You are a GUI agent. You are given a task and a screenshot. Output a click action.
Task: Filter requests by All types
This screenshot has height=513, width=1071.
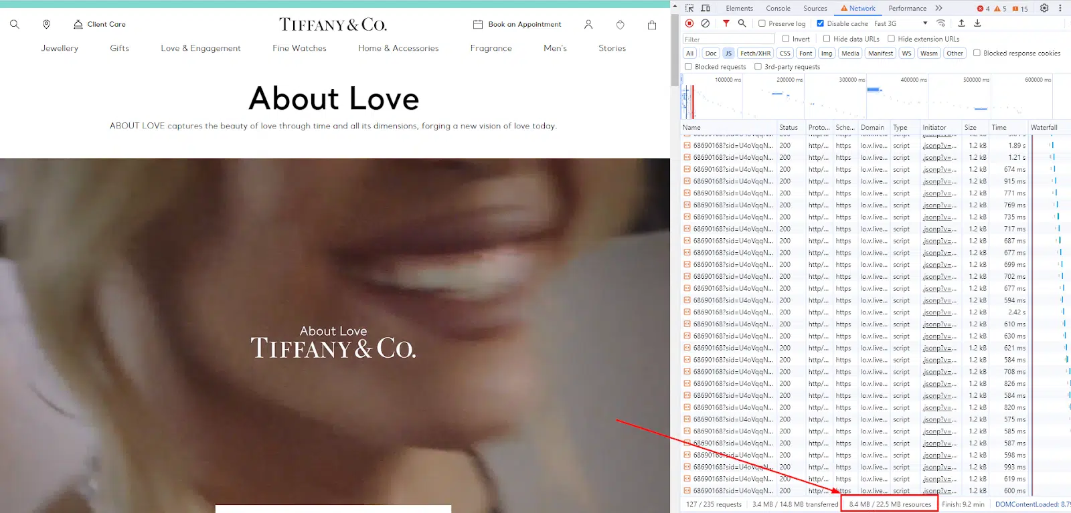coord(689,53)
